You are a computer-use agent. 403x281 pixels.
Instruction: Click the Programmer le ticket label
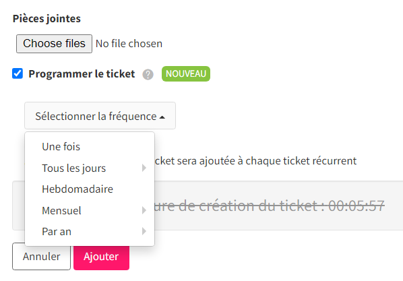pos(82,73)
